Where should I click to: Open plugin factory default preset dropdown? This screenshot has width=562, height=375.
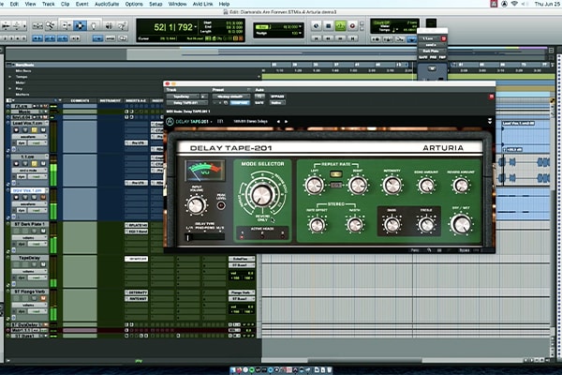[231, 97]
